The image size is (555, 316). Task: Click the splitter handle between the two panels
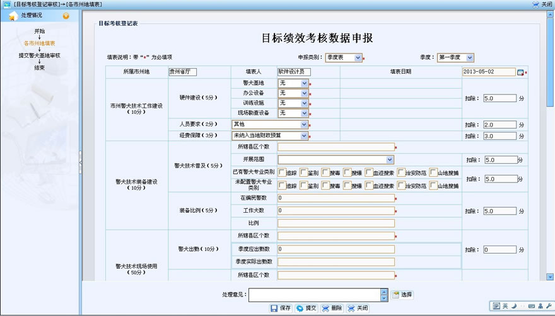[80, 162]
